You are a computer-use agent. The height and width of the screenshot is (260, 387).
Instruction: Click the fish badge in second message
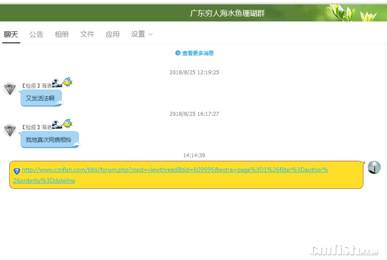point(68,123)
